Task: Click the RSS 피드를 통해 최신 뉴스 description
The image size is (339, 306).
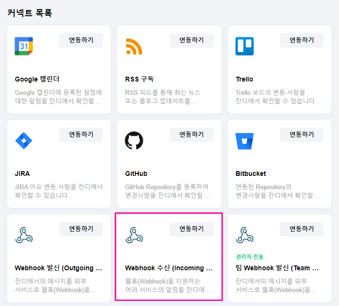Action: point(163,97)
